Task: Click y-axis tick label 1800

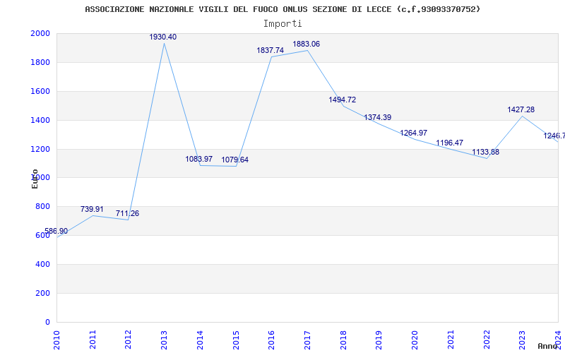Action: (x=40, y=62)
